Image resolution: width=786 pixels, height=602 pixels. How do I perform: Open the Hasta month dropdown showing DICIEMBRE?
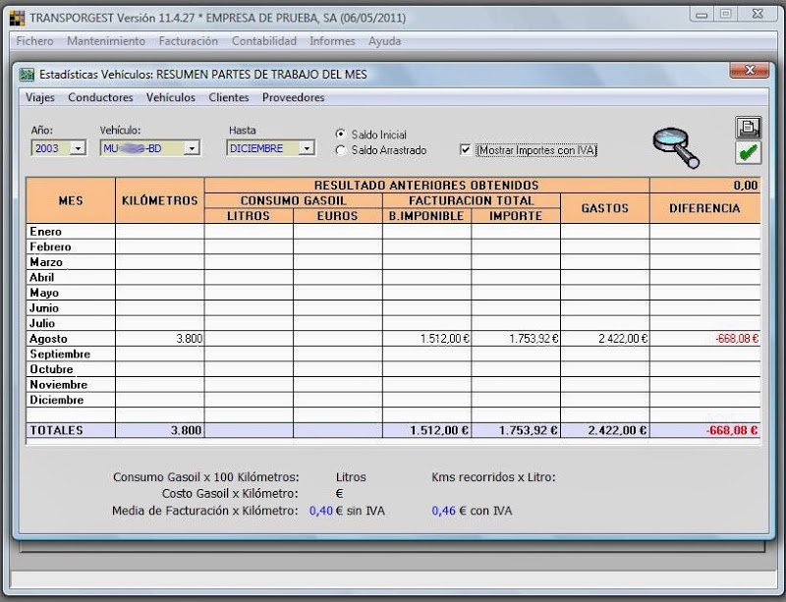307,148
